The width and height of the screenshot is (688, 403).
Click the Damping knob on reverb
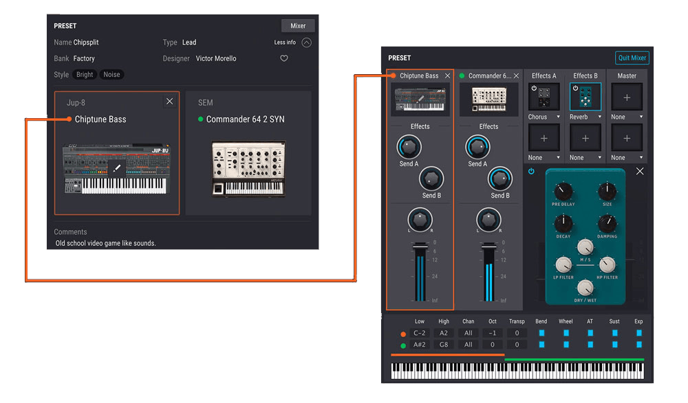[x=608, y=223]
